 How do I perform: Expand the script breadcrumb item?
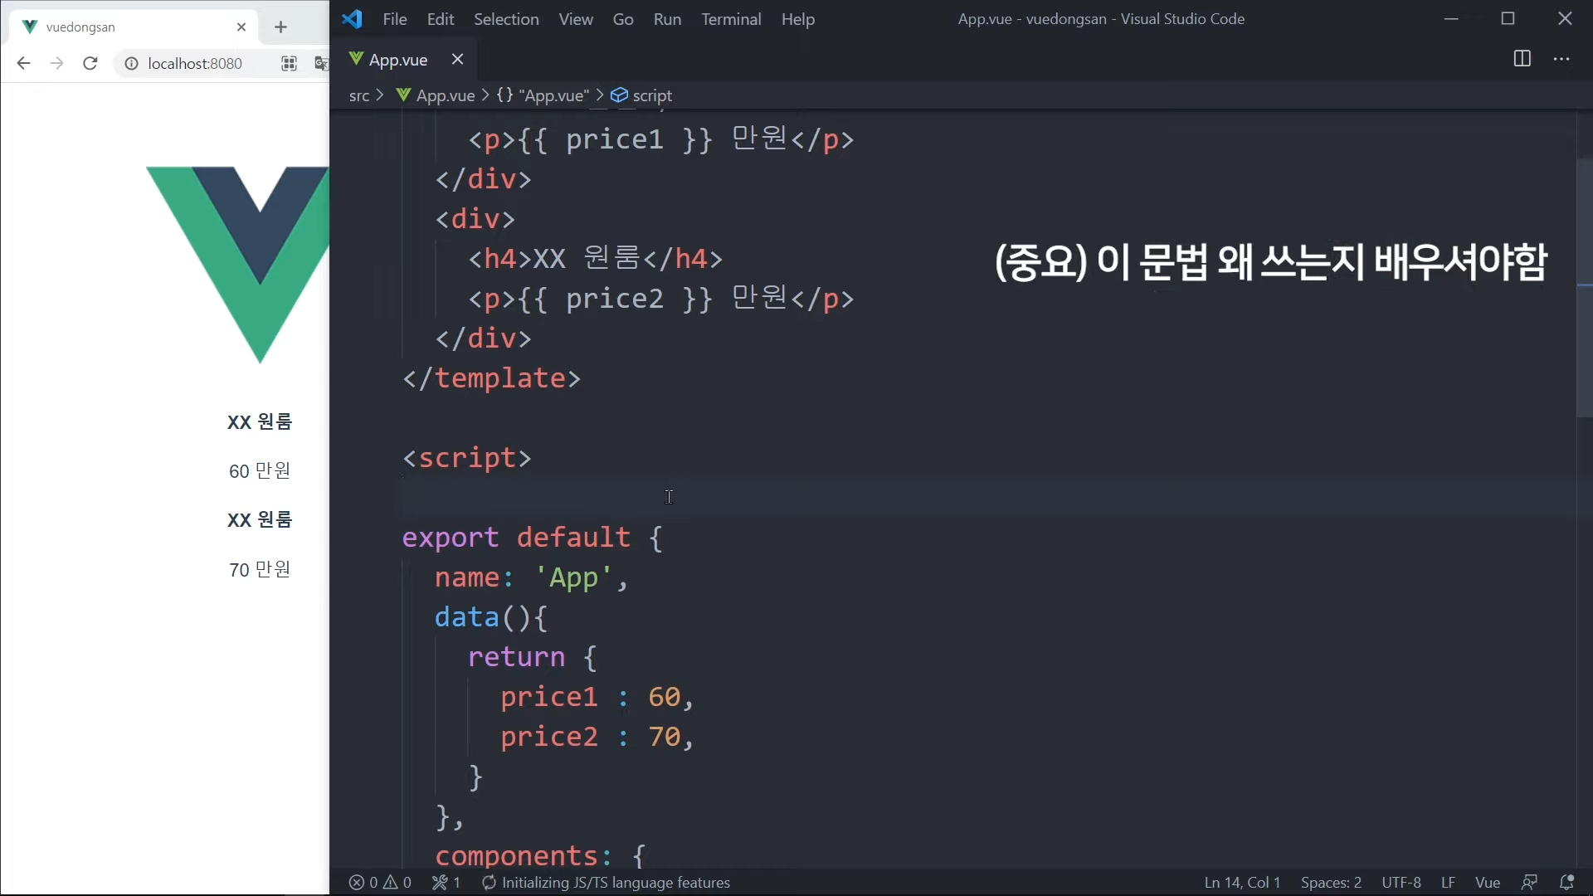point(651,95)
